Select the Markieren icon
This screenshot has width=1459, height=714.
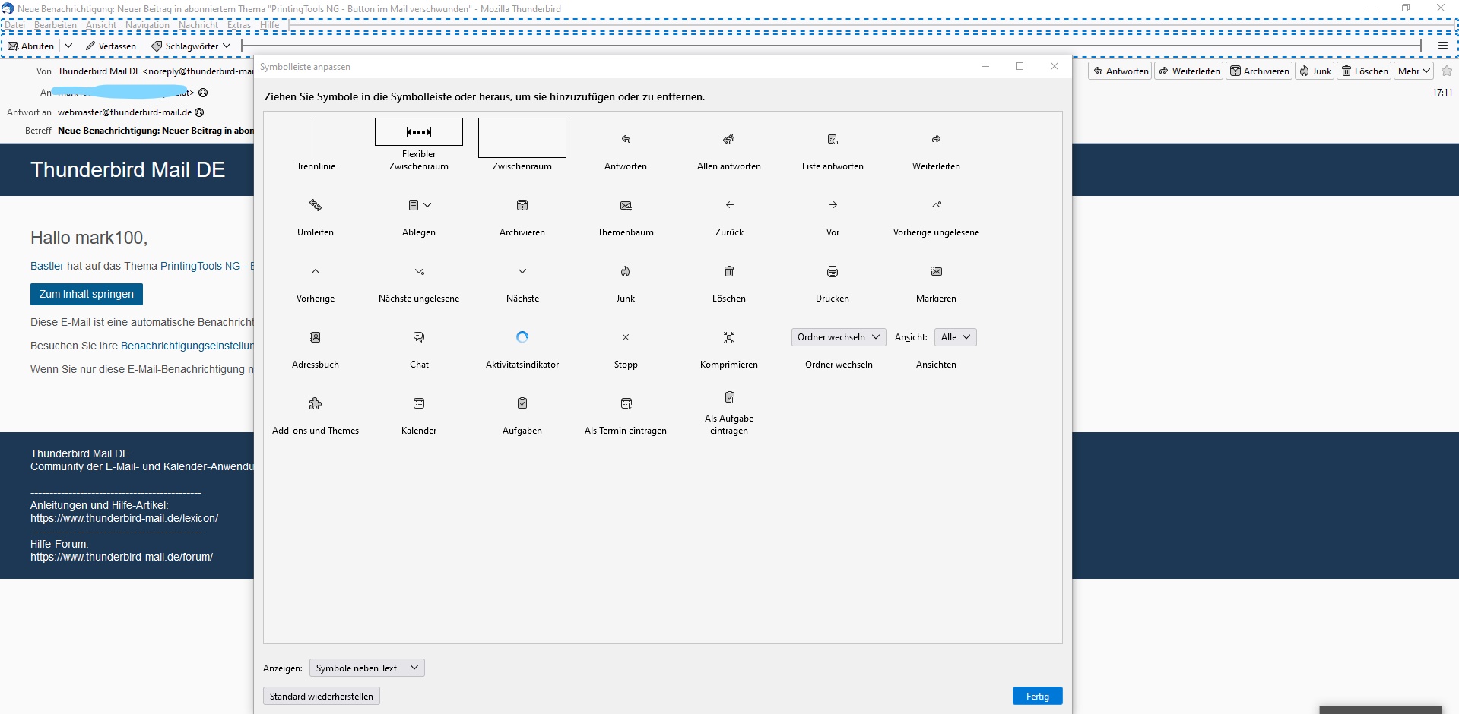pos(936,271)
